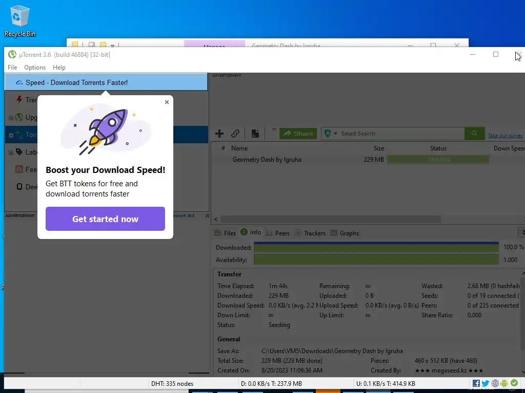Open the Help menu
Viewport: 525px width, 393px height.
59,68
